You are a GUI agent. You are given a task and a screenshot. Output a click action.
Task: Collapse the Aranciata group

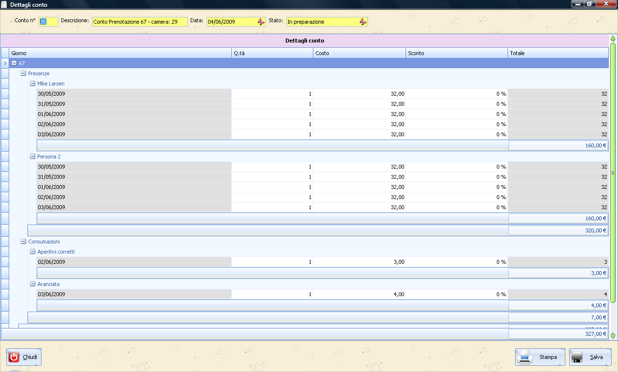pyautogui.click(x=32, y=284)
